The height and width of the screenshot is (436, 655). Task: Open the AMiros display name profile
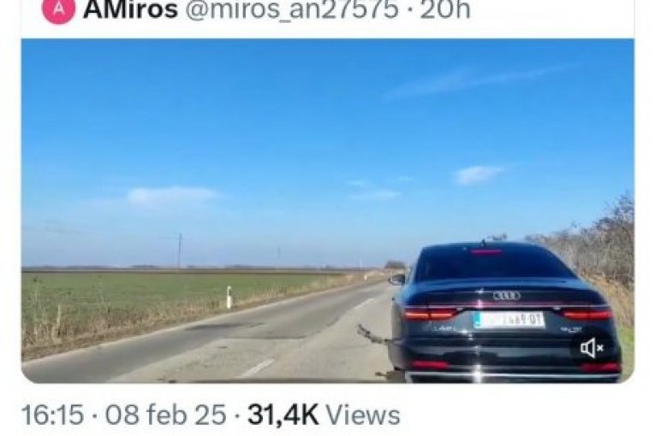tap(130, 10)
